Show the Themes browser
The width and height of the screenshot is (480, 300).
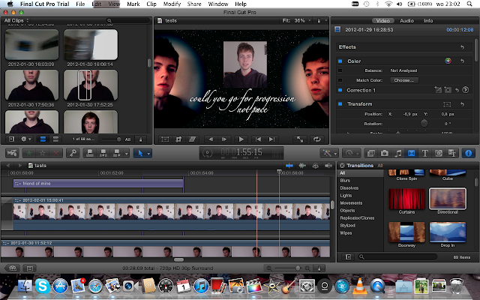point(451,153)
